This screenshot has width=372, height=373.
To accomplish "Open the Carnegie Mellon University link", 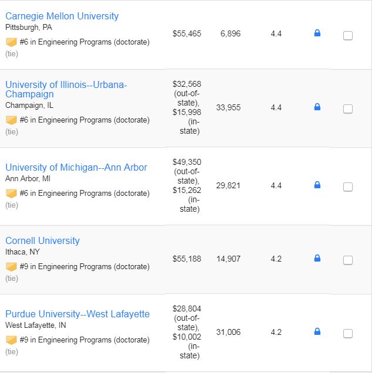I will (62, 16).
